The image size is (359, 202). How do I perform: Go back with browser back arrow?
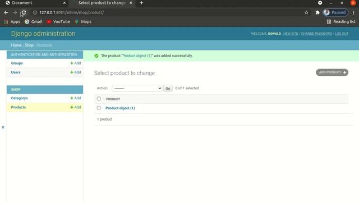coord(6,12)
